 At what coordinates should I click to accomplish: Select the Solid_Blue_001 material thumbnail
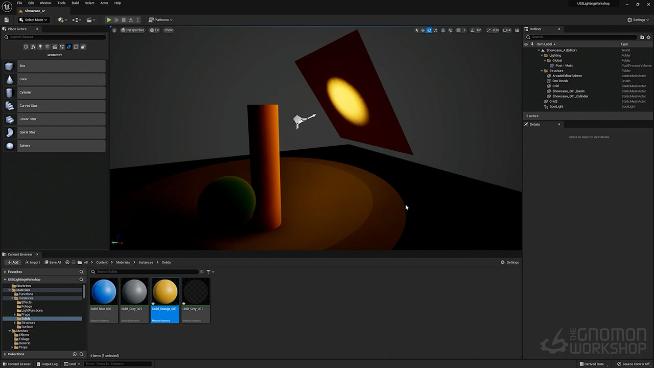[104, 292]
